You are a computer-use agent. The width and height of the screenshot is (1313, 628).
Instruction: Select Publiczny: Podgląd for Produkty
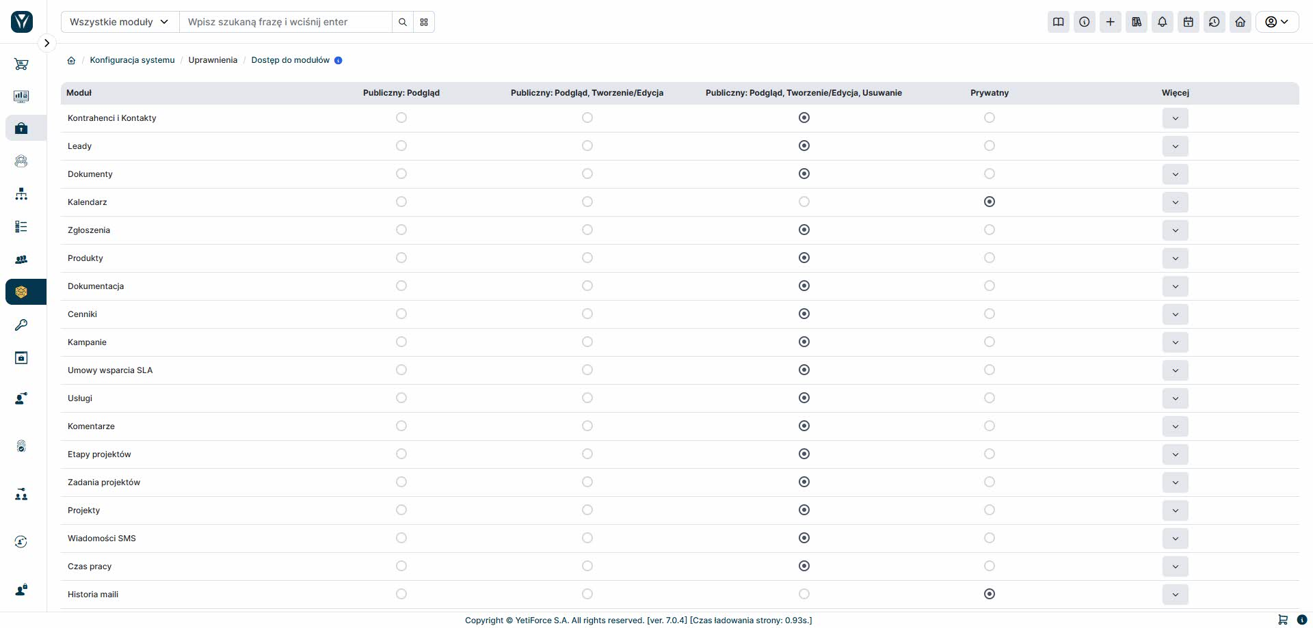pos(401,258)
